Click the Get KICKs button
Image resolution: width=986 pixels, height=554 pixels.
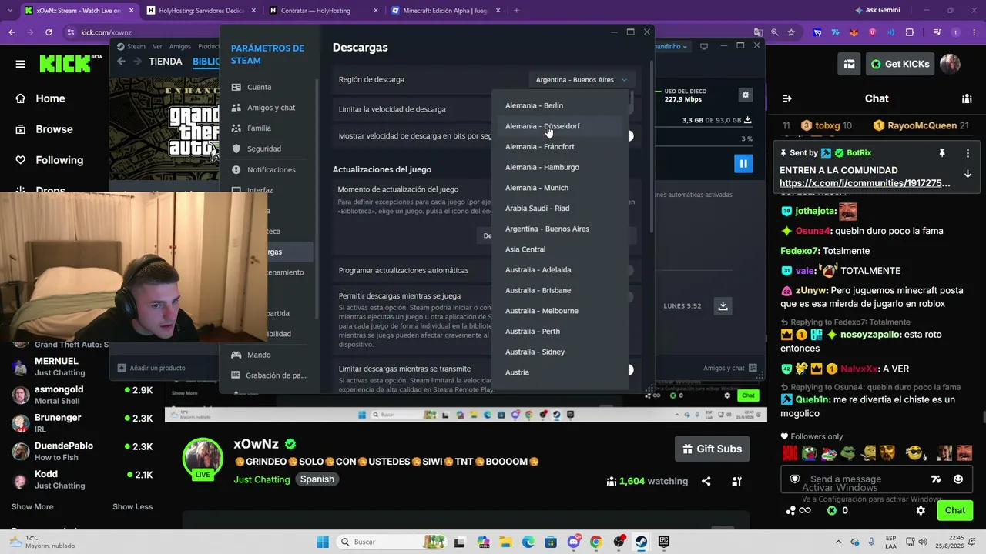point(900,64)
